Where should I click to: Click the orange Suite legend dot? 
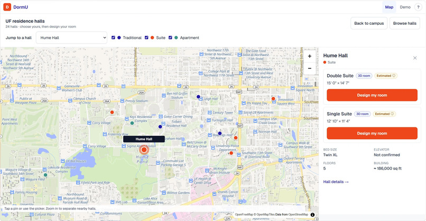(x=152, y=37)
